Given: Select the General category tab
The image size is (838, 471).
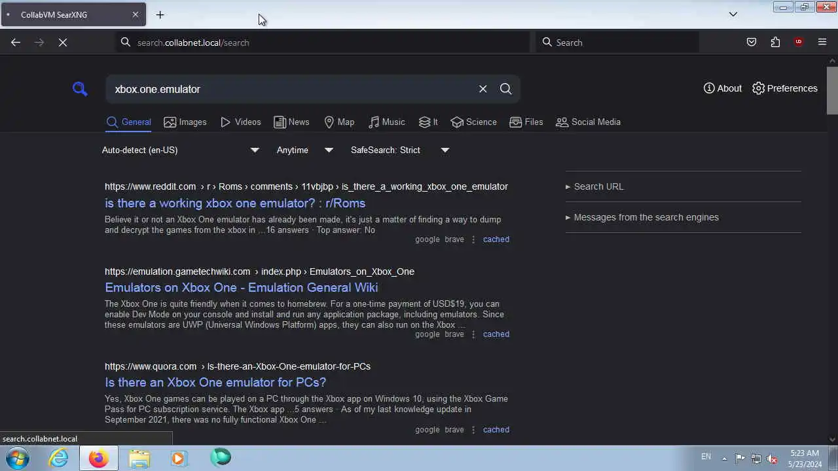Looking at the screenshot, I should [x=128, y=122].
